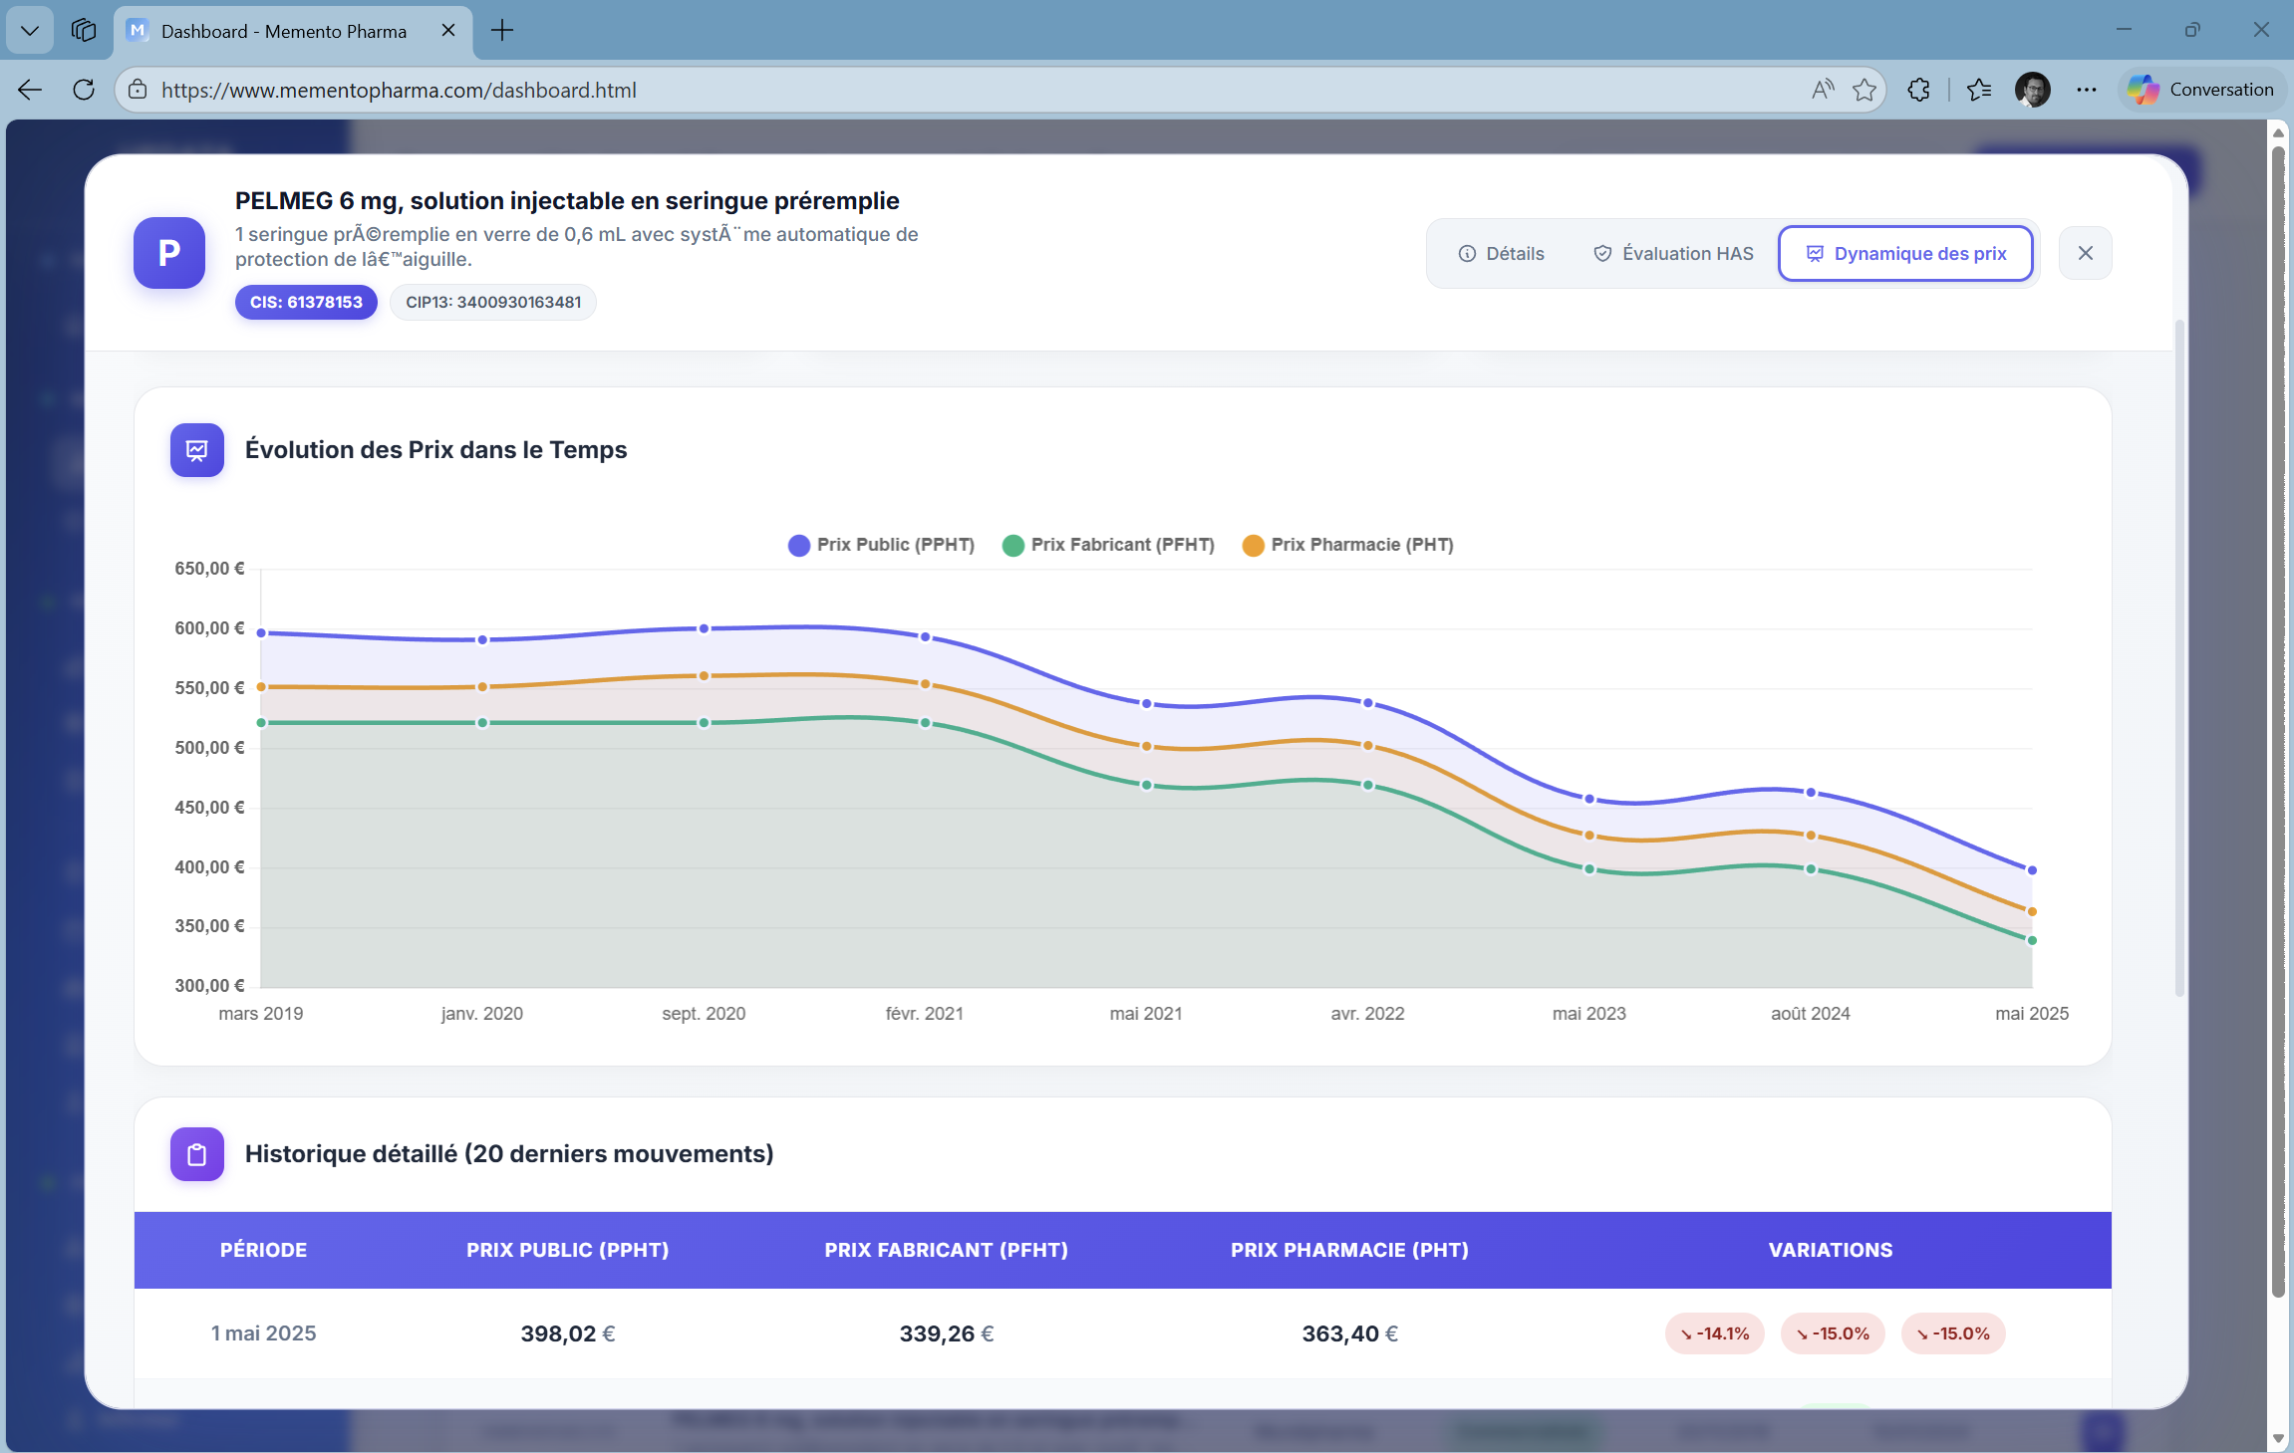Viewport: 2294px width, 1453px height.
Task: Switch to the Dynamique des prix tab
Action: coord(1904,253)
